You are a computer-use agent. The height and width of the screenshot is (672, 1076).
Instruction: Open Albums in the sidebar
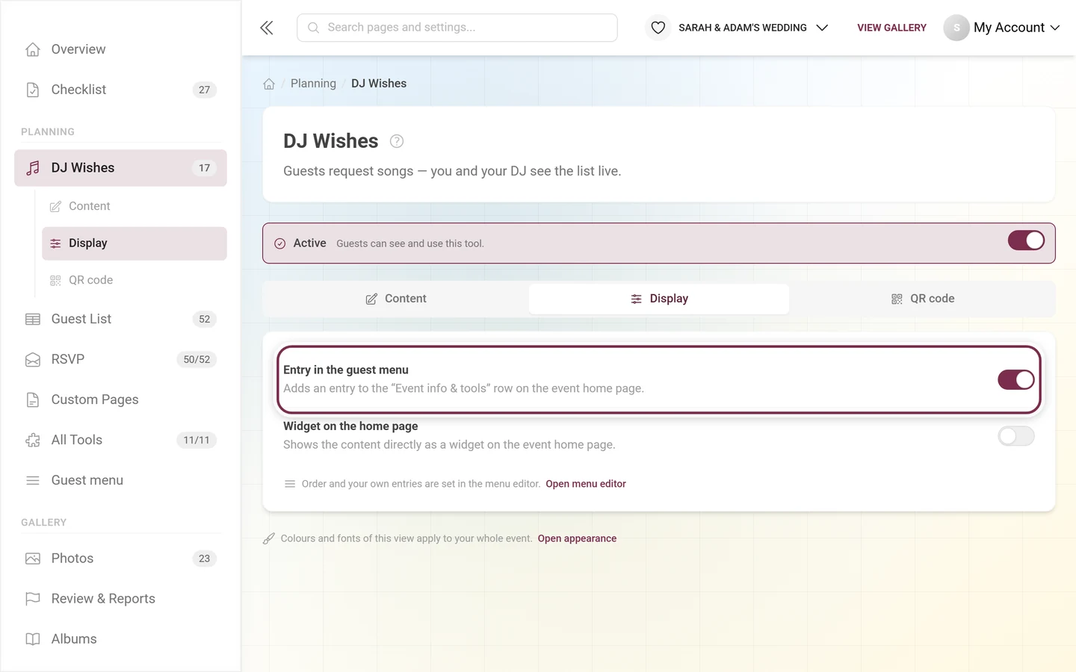[x=120, y=639]
